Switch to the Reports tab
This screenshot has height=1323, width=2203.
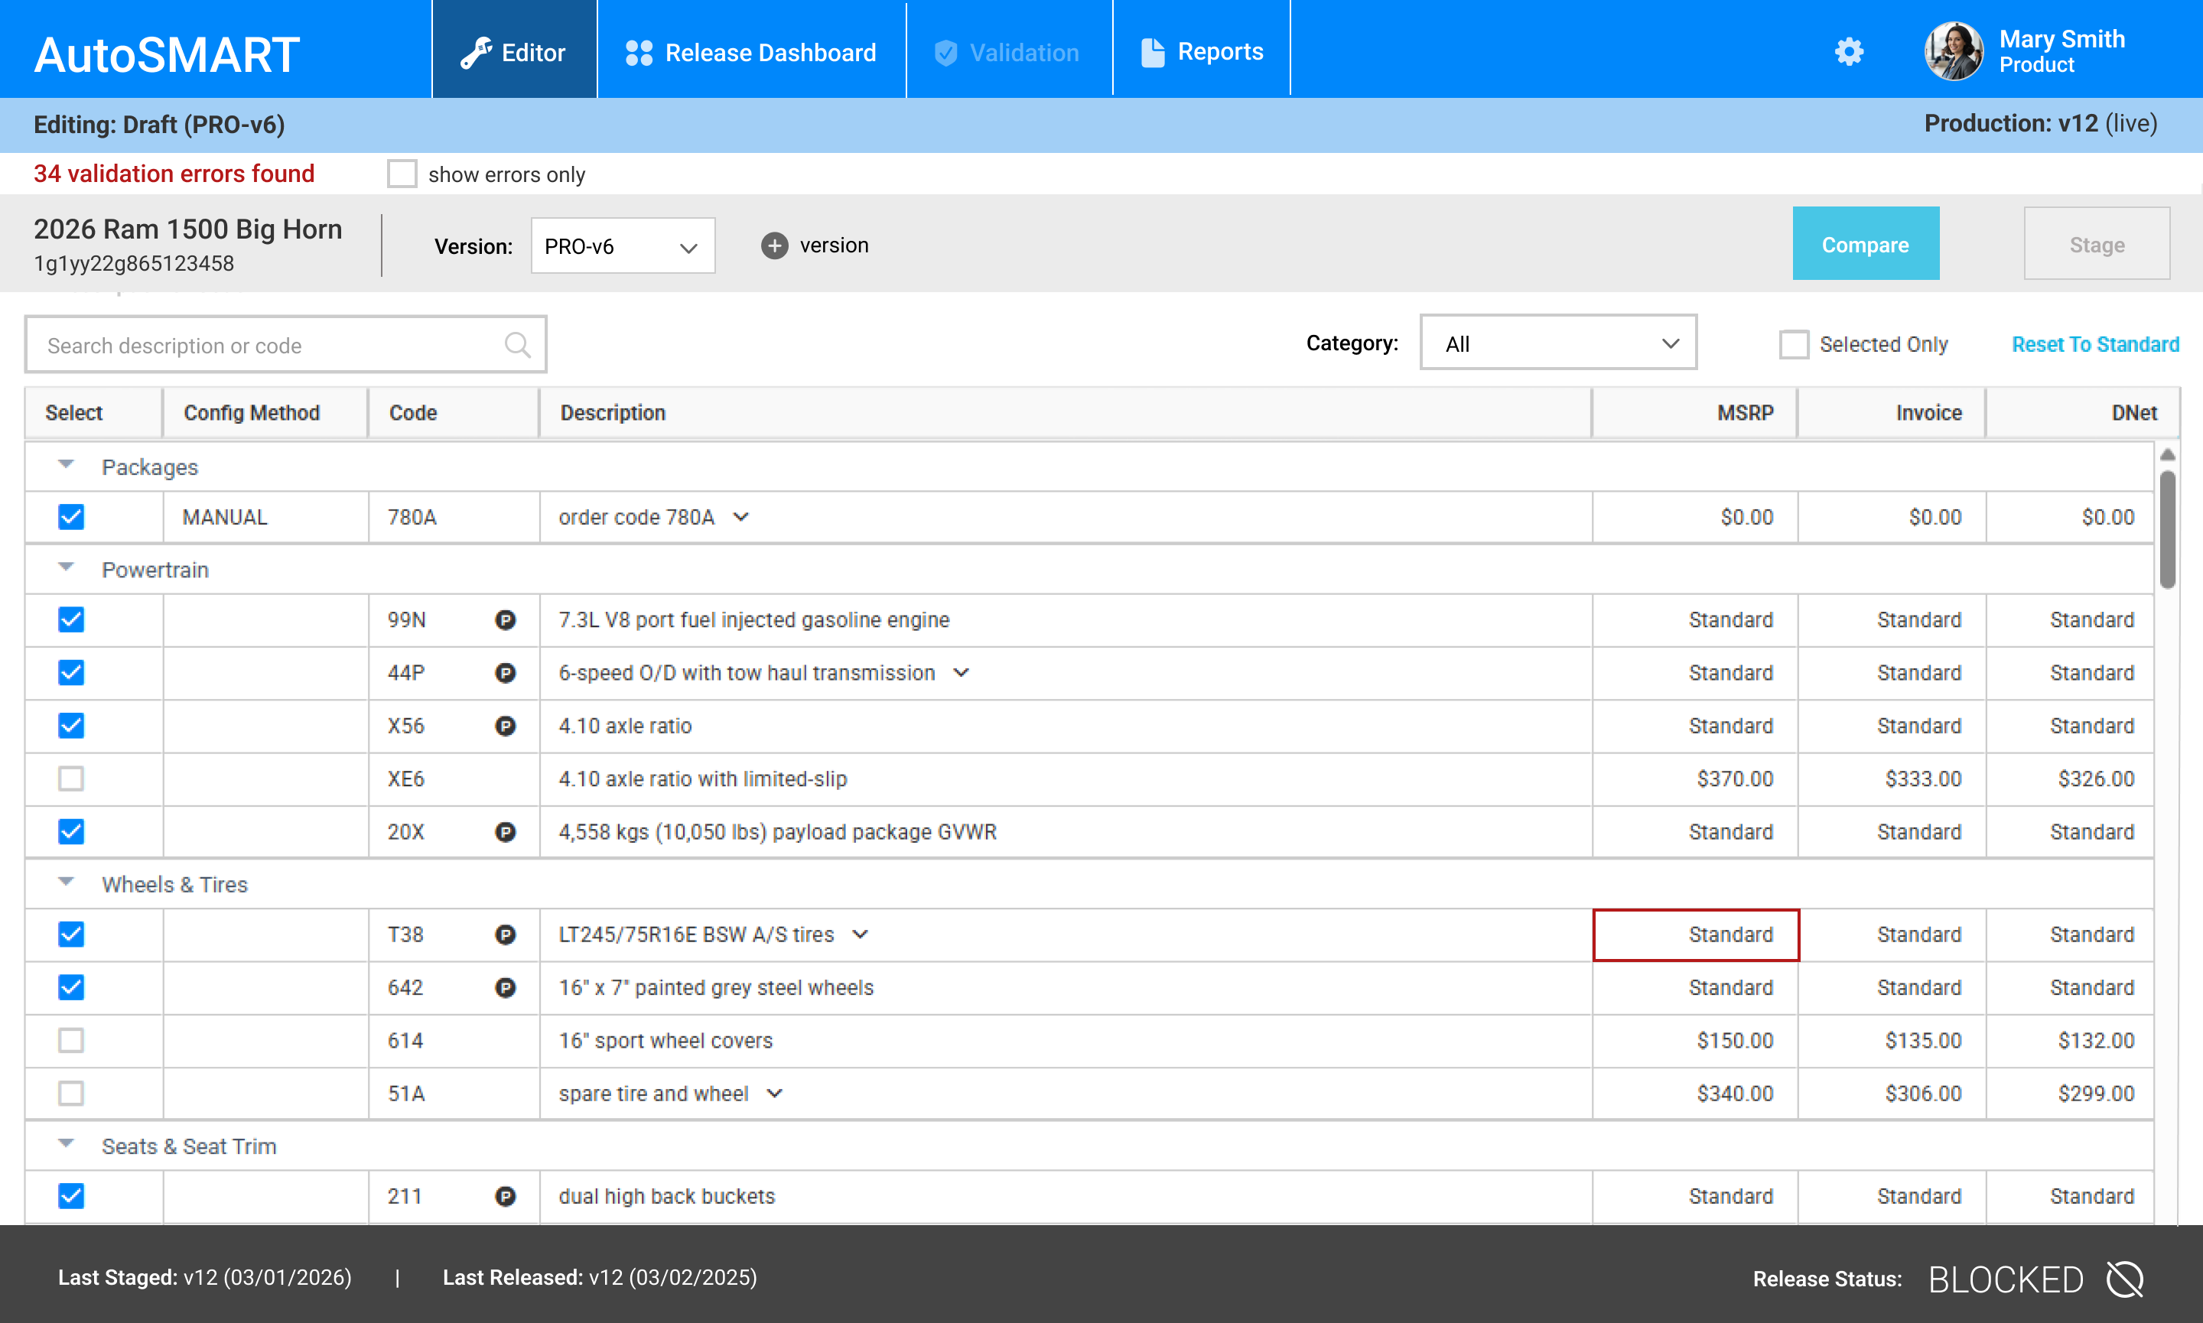coord(1201,52)
